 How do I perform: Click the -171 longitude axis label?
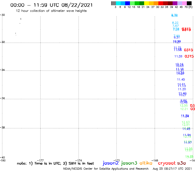click(116, 160)
